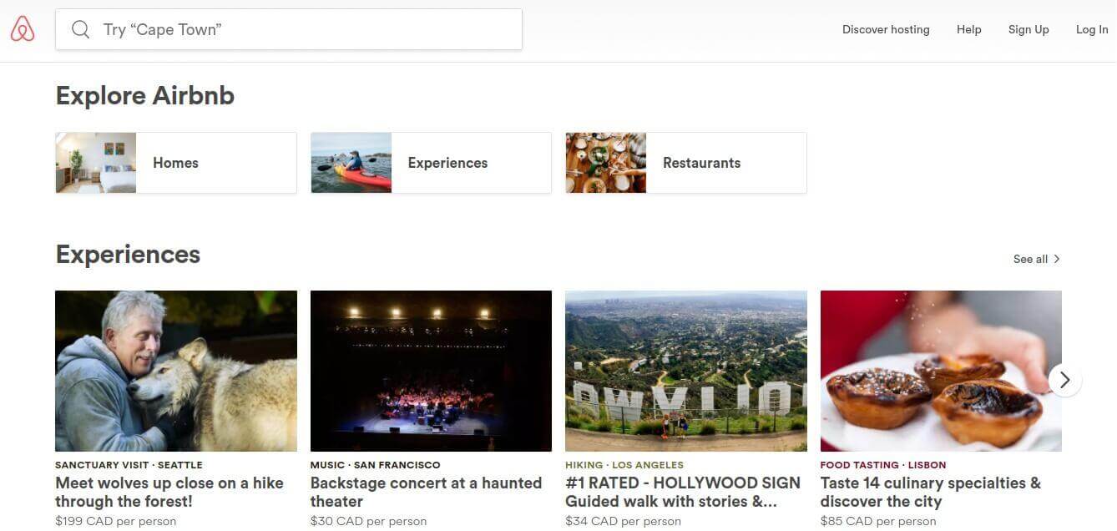
Task: Open the Hollywood Sign hike photo
Action: [x=685, y=371]
